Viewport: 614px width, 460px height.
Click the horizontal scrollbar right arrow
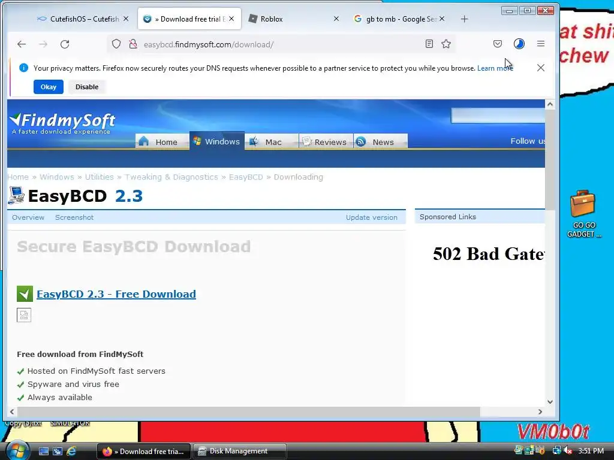(x=540, y=411)
